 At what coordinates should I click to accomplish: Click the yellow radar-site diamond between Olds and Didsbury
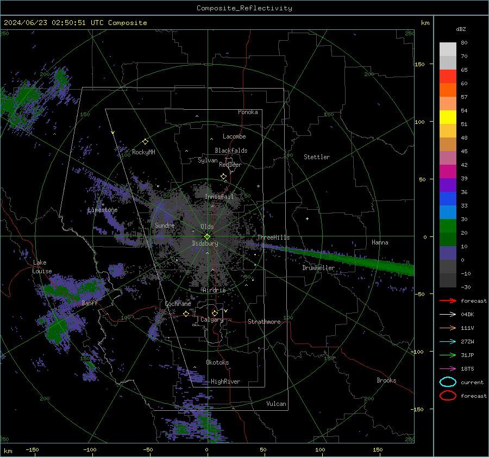coord(207,236)
